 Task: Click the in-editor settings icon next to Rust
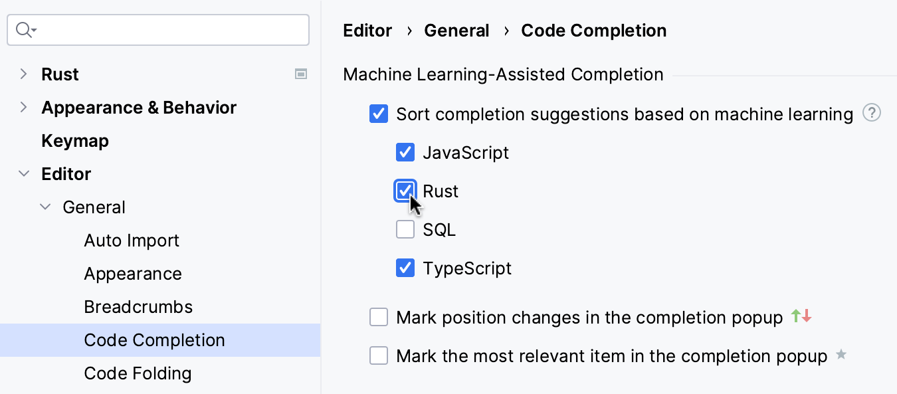(300, 74)
